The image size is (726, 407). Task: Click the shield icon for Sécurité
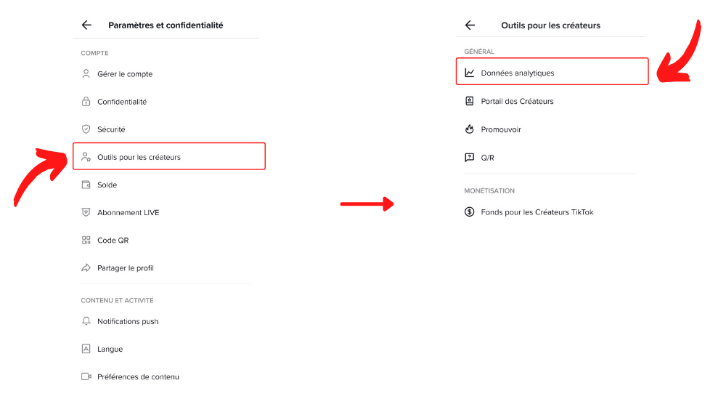coord(86,129)
